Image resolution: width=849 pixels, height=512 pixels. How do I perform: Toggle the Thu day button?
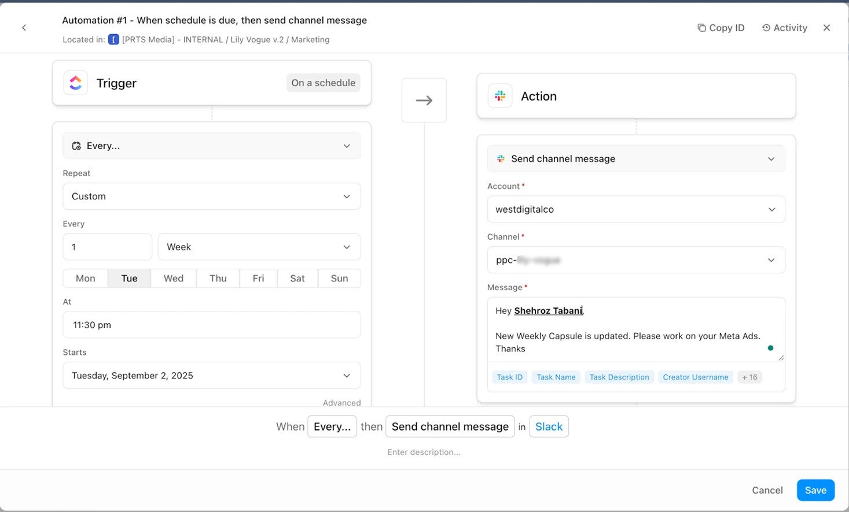pos(218,279)
